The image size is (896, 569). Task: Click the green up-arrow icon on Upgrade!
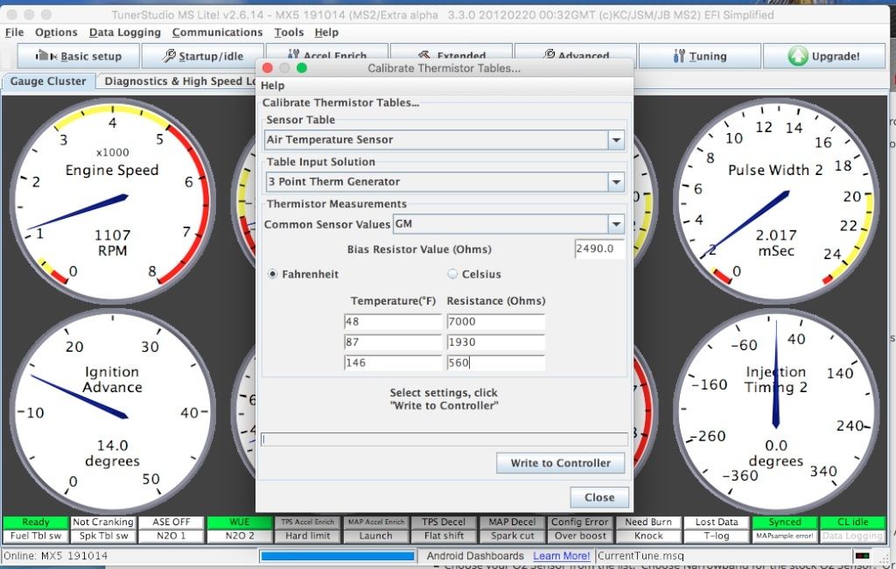pyautogui.click(x=798, y=56)
